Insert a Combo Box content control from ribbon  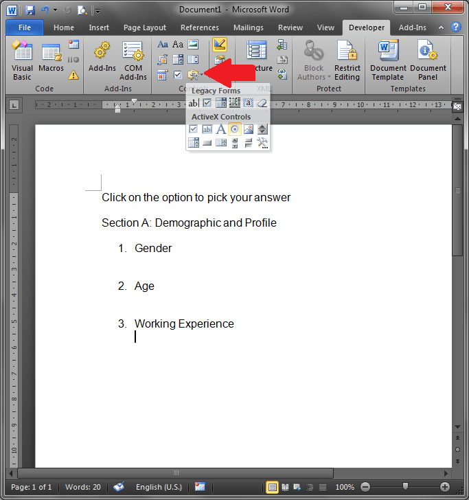(178, 59)
